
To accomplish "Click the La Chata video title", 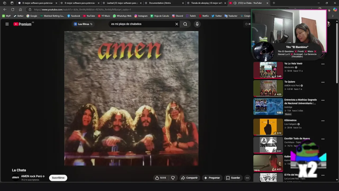I will (x=19, y=170).
